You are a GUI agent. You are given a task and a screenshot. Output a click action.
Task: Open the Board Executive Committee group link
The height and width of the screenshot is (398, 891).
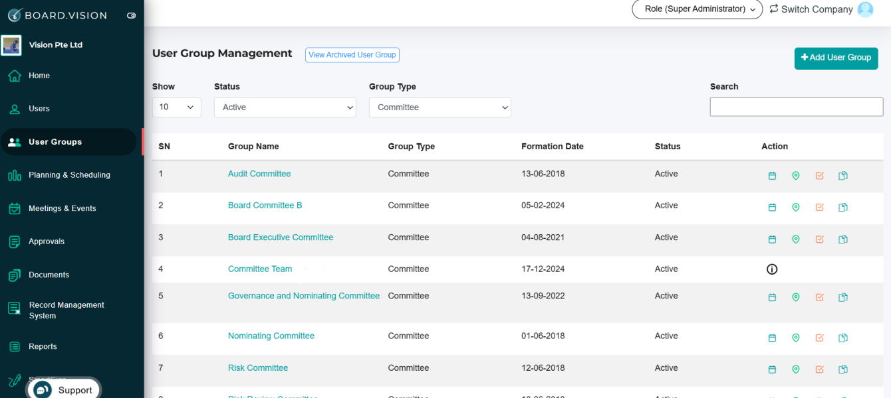click(x=281, y=237)
